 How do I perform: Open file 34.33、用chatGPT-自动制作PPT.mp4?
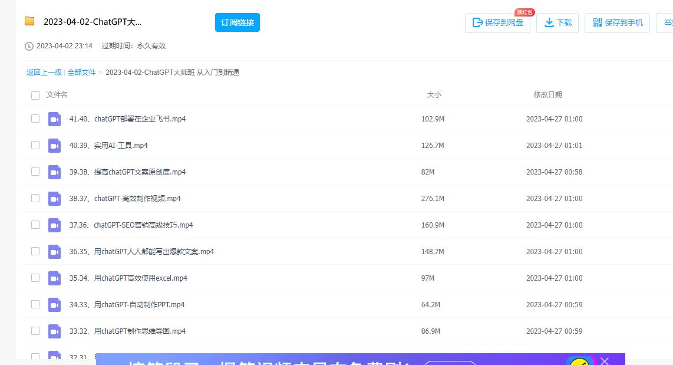(127, 305)
